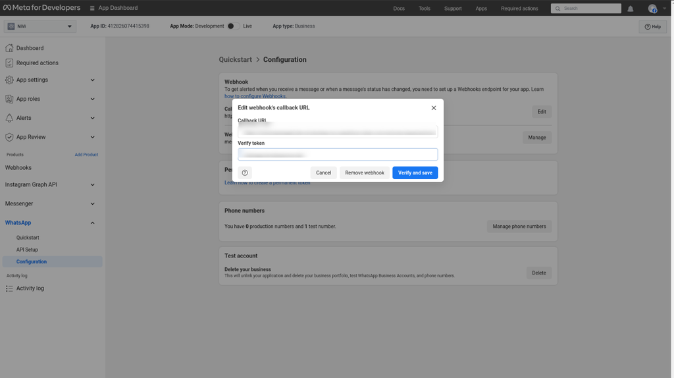
Task: Click the Delete business button
Action: pos(538,273)
